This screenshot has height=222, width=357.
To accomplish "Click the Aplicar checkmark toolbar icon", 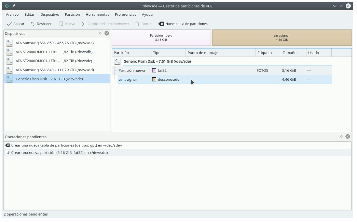I will coord(9,24).
